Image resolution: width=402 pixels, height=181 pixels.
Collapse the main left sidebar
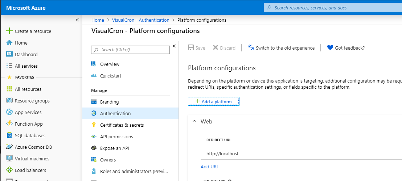[77, 20]
